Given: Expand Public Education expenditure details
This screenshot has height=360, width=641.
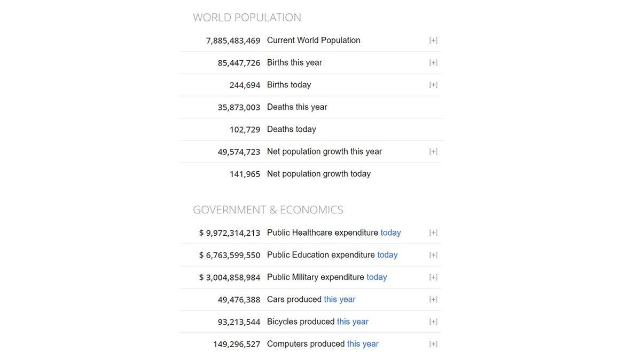Looking at the screenshot, I should tap(433, 255).
